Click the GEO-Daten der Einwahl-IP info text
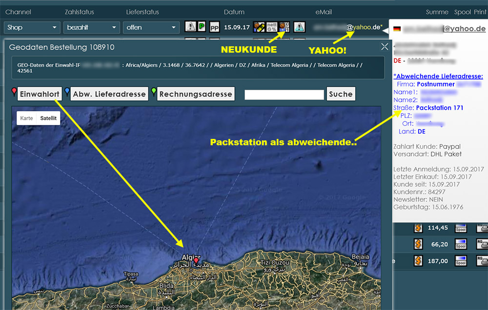 coord(190,68)
